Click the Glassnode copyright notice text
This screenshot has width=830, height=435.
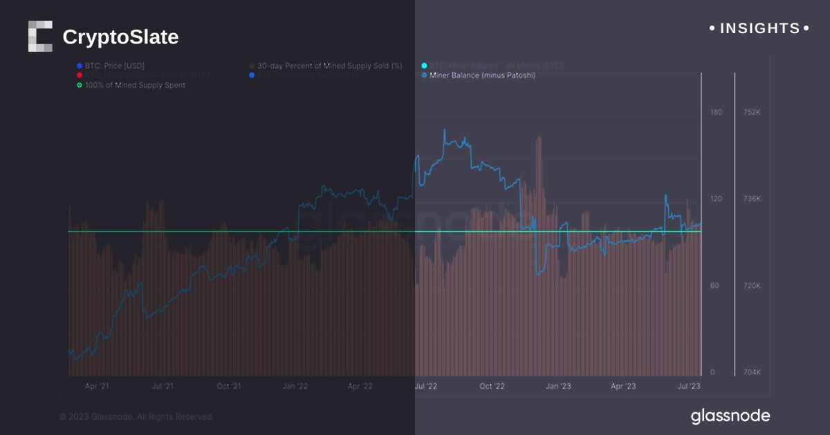136,417
